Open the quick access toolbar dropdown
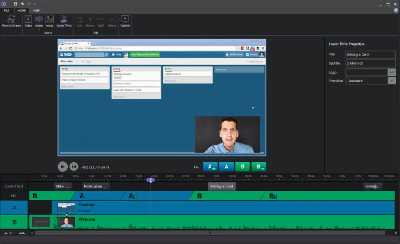Image resolution: width=400 pixels, height=244 pixels. click(x=34, y=4)
